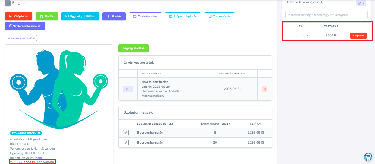
Task: Click Megjegyzés hozzáadása to add note
Action: (21, 38)
